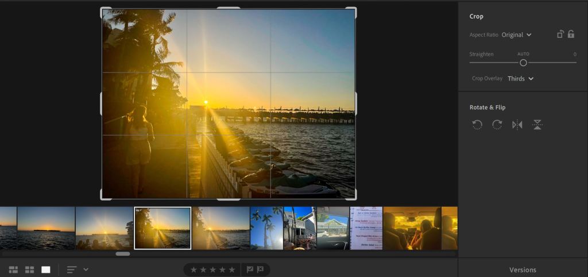The image size is (588, 277).
Task: Click AUTO to straighten the photo
Action: click(x=523, y=54)
